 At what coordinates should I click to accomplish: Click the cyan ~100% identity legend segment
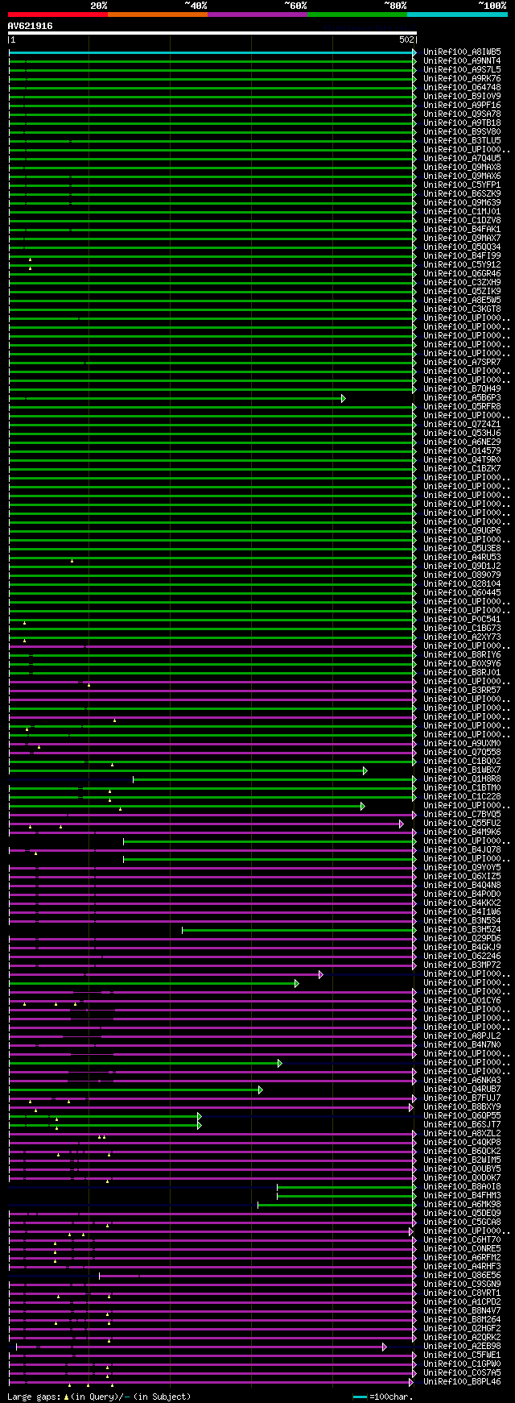click(x=457, y=15)
